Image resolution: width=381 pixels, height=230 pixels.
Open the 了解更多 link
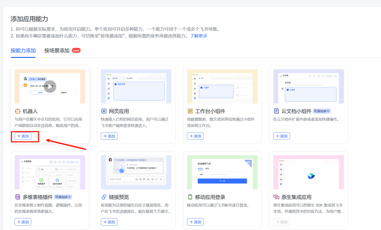(198, 36)
